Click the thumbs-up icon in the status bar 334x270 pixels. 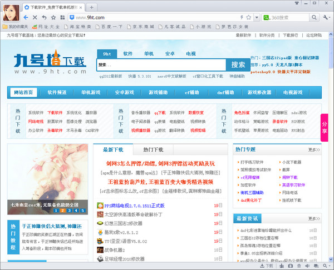[282, 266]
